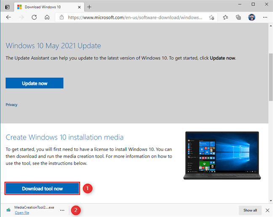This screenshot has width=273, height=217.
Task: Click the MediaCreationTool file icon
Action: tap(8, 210)
